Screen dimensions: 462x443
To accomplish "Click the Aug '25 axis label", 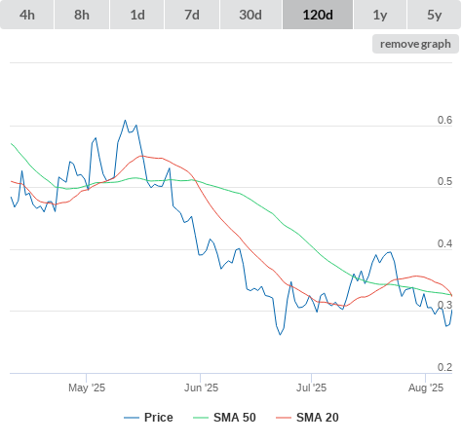I will (426, 388).
